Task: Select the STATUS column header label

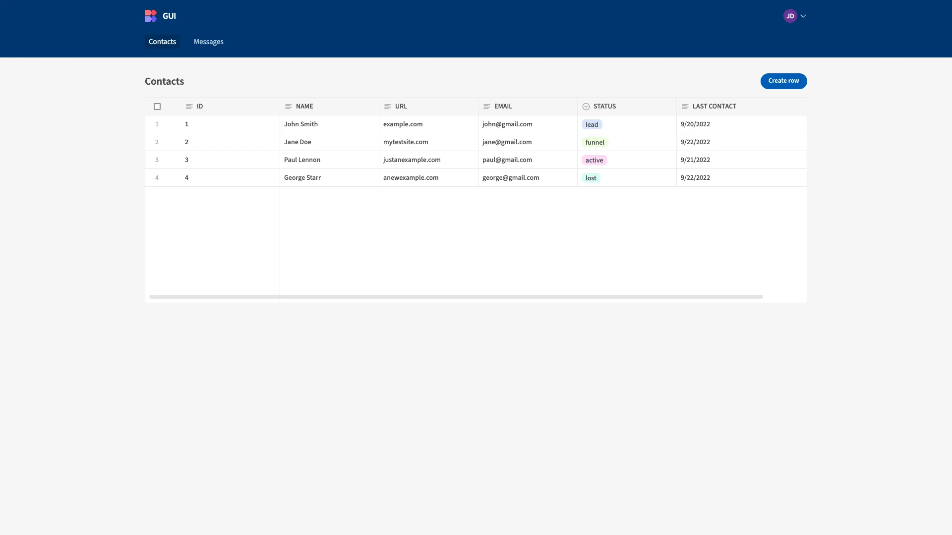Action: click(604, 107)
